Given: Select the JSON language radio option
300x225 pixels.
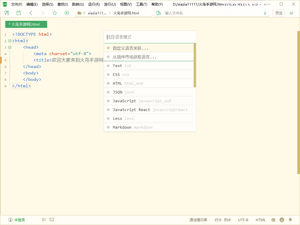Looking at the screenshot, I should [108, 92].
